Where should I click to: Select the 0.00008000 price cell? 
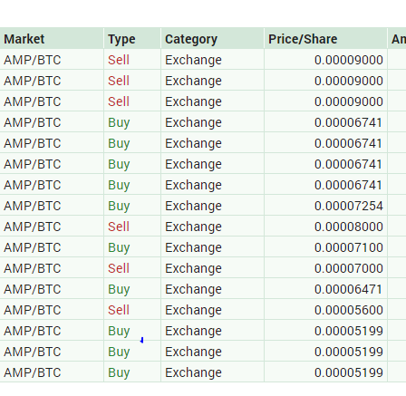coord(325,227)
